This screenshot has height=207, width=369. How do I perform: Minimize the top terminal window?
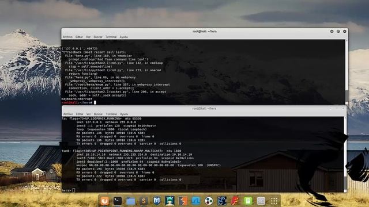point(332,31)
